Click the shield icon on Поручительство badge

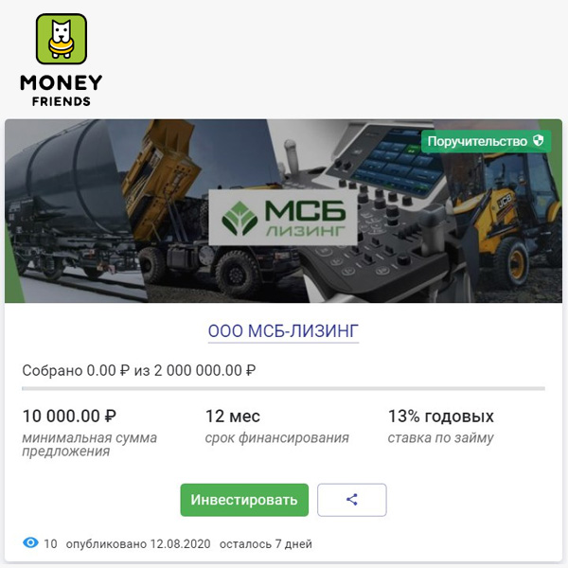pos(539,141)
